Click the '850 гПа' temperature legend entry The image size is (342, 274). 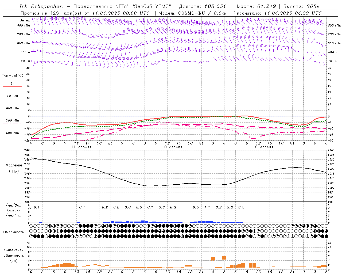pos(13,108)
